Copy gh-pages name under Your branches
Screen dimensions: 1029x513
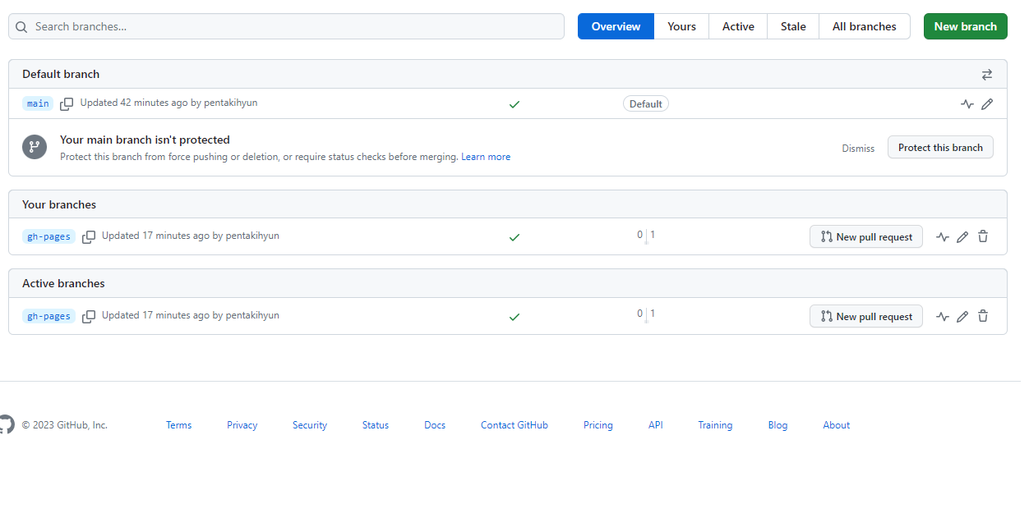coord(89,236)
